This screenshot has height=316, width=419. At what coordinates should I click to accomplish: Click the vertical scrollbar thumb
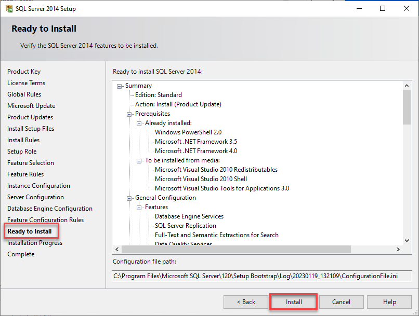[407, 107]
